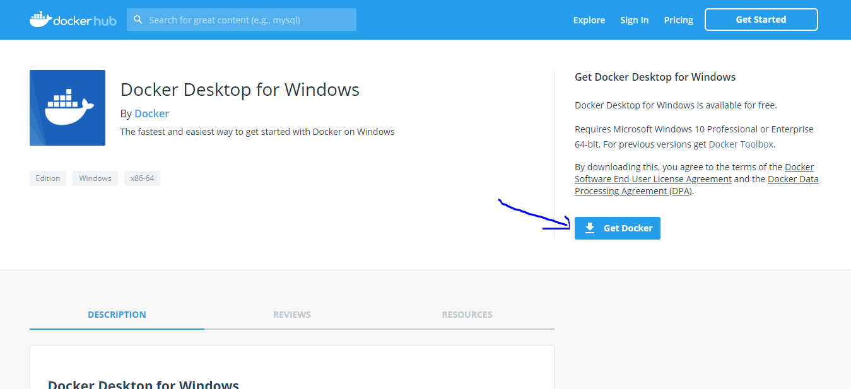Open the Docker Software End User License Agreement
The width and height of the screenshot is (851, 389).
tap(653, 179)
